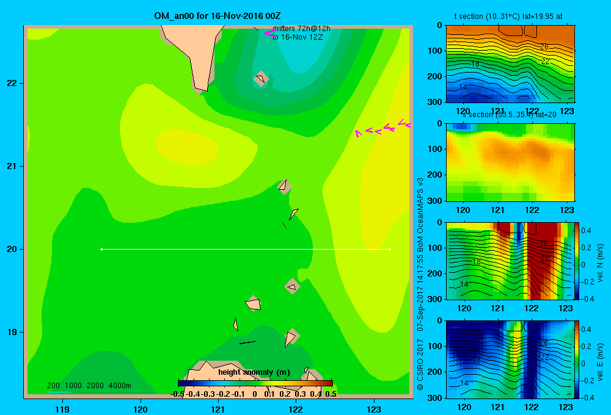
Task: Click the vel. E color bar
Action: point(577,359)
